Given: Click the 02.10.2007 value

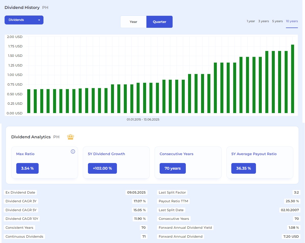Looking at the screenshot, I should 289,210.
